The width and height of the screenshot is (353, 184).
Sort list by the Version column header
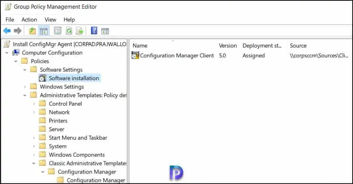pyautogui.click(x=228, y=46)
